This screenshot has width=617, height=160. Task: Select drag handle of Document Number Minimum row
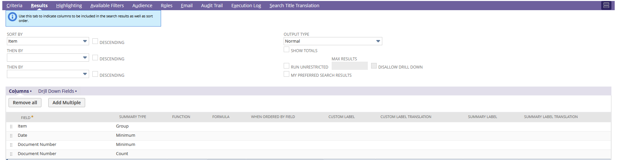click(11, 145)
